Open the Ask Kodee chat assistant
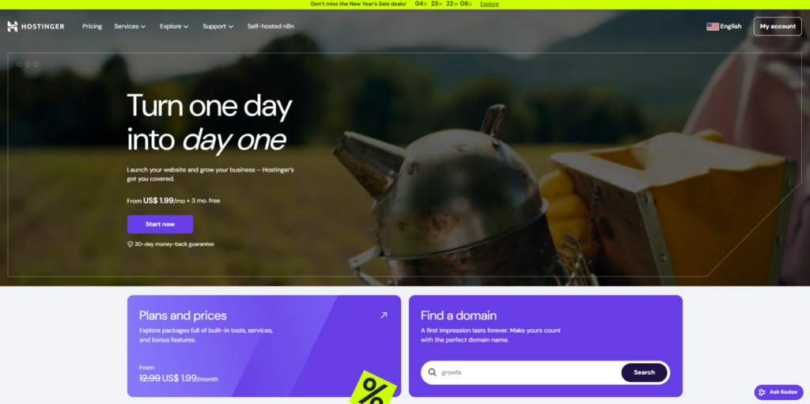 pyautogui.click(x=778, y=392)
